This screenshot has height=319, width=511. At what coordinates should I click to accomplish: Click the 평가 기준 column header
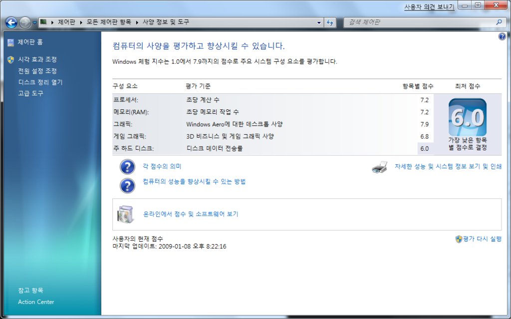coord(198,86)
